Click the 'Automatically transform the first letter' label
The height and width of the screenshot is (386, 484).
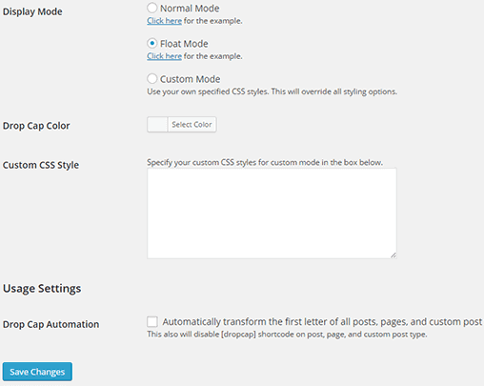point(323,322)
